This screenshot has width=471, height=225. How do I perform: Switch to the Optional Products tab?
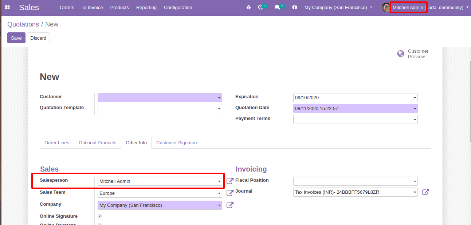pos(97,143)
